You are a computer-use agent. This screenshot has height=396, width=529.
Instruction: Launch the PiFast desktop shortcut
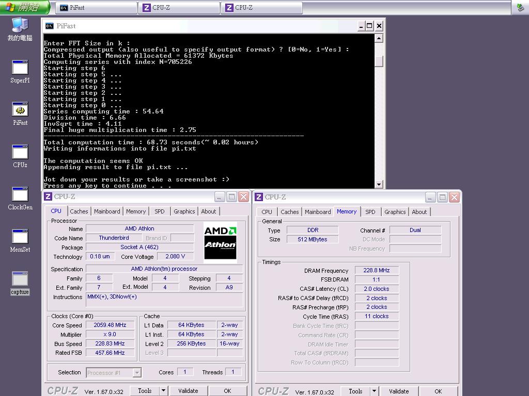click(x=20, y=114)
